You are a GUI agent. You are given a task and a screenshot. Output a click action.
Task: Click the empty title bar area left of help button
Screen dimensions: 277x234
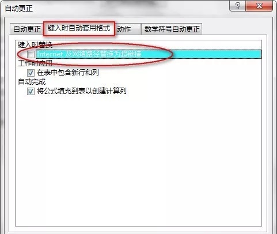point(131,7)
